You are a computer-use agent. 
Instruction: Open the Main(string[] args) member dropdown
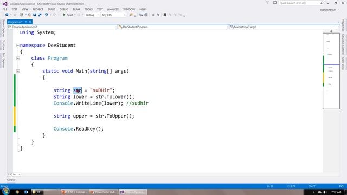[284, 27]
